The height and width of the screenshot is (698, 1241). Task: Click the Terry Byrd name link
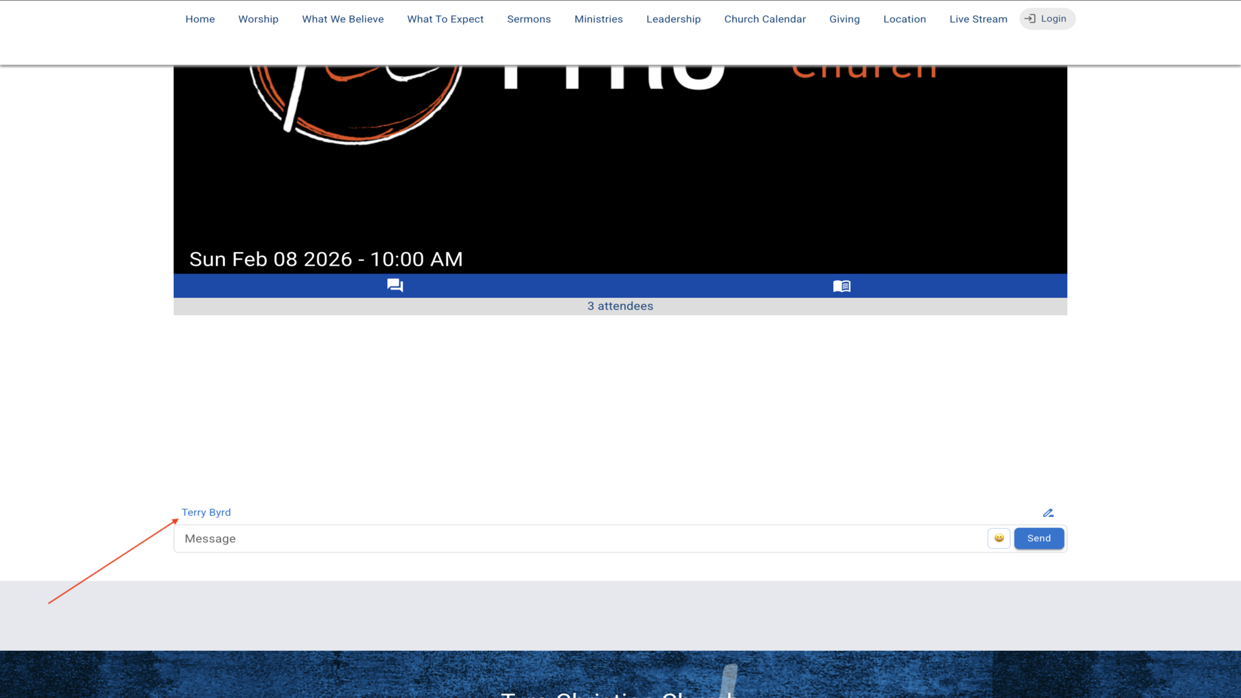[x=206, y=513]
